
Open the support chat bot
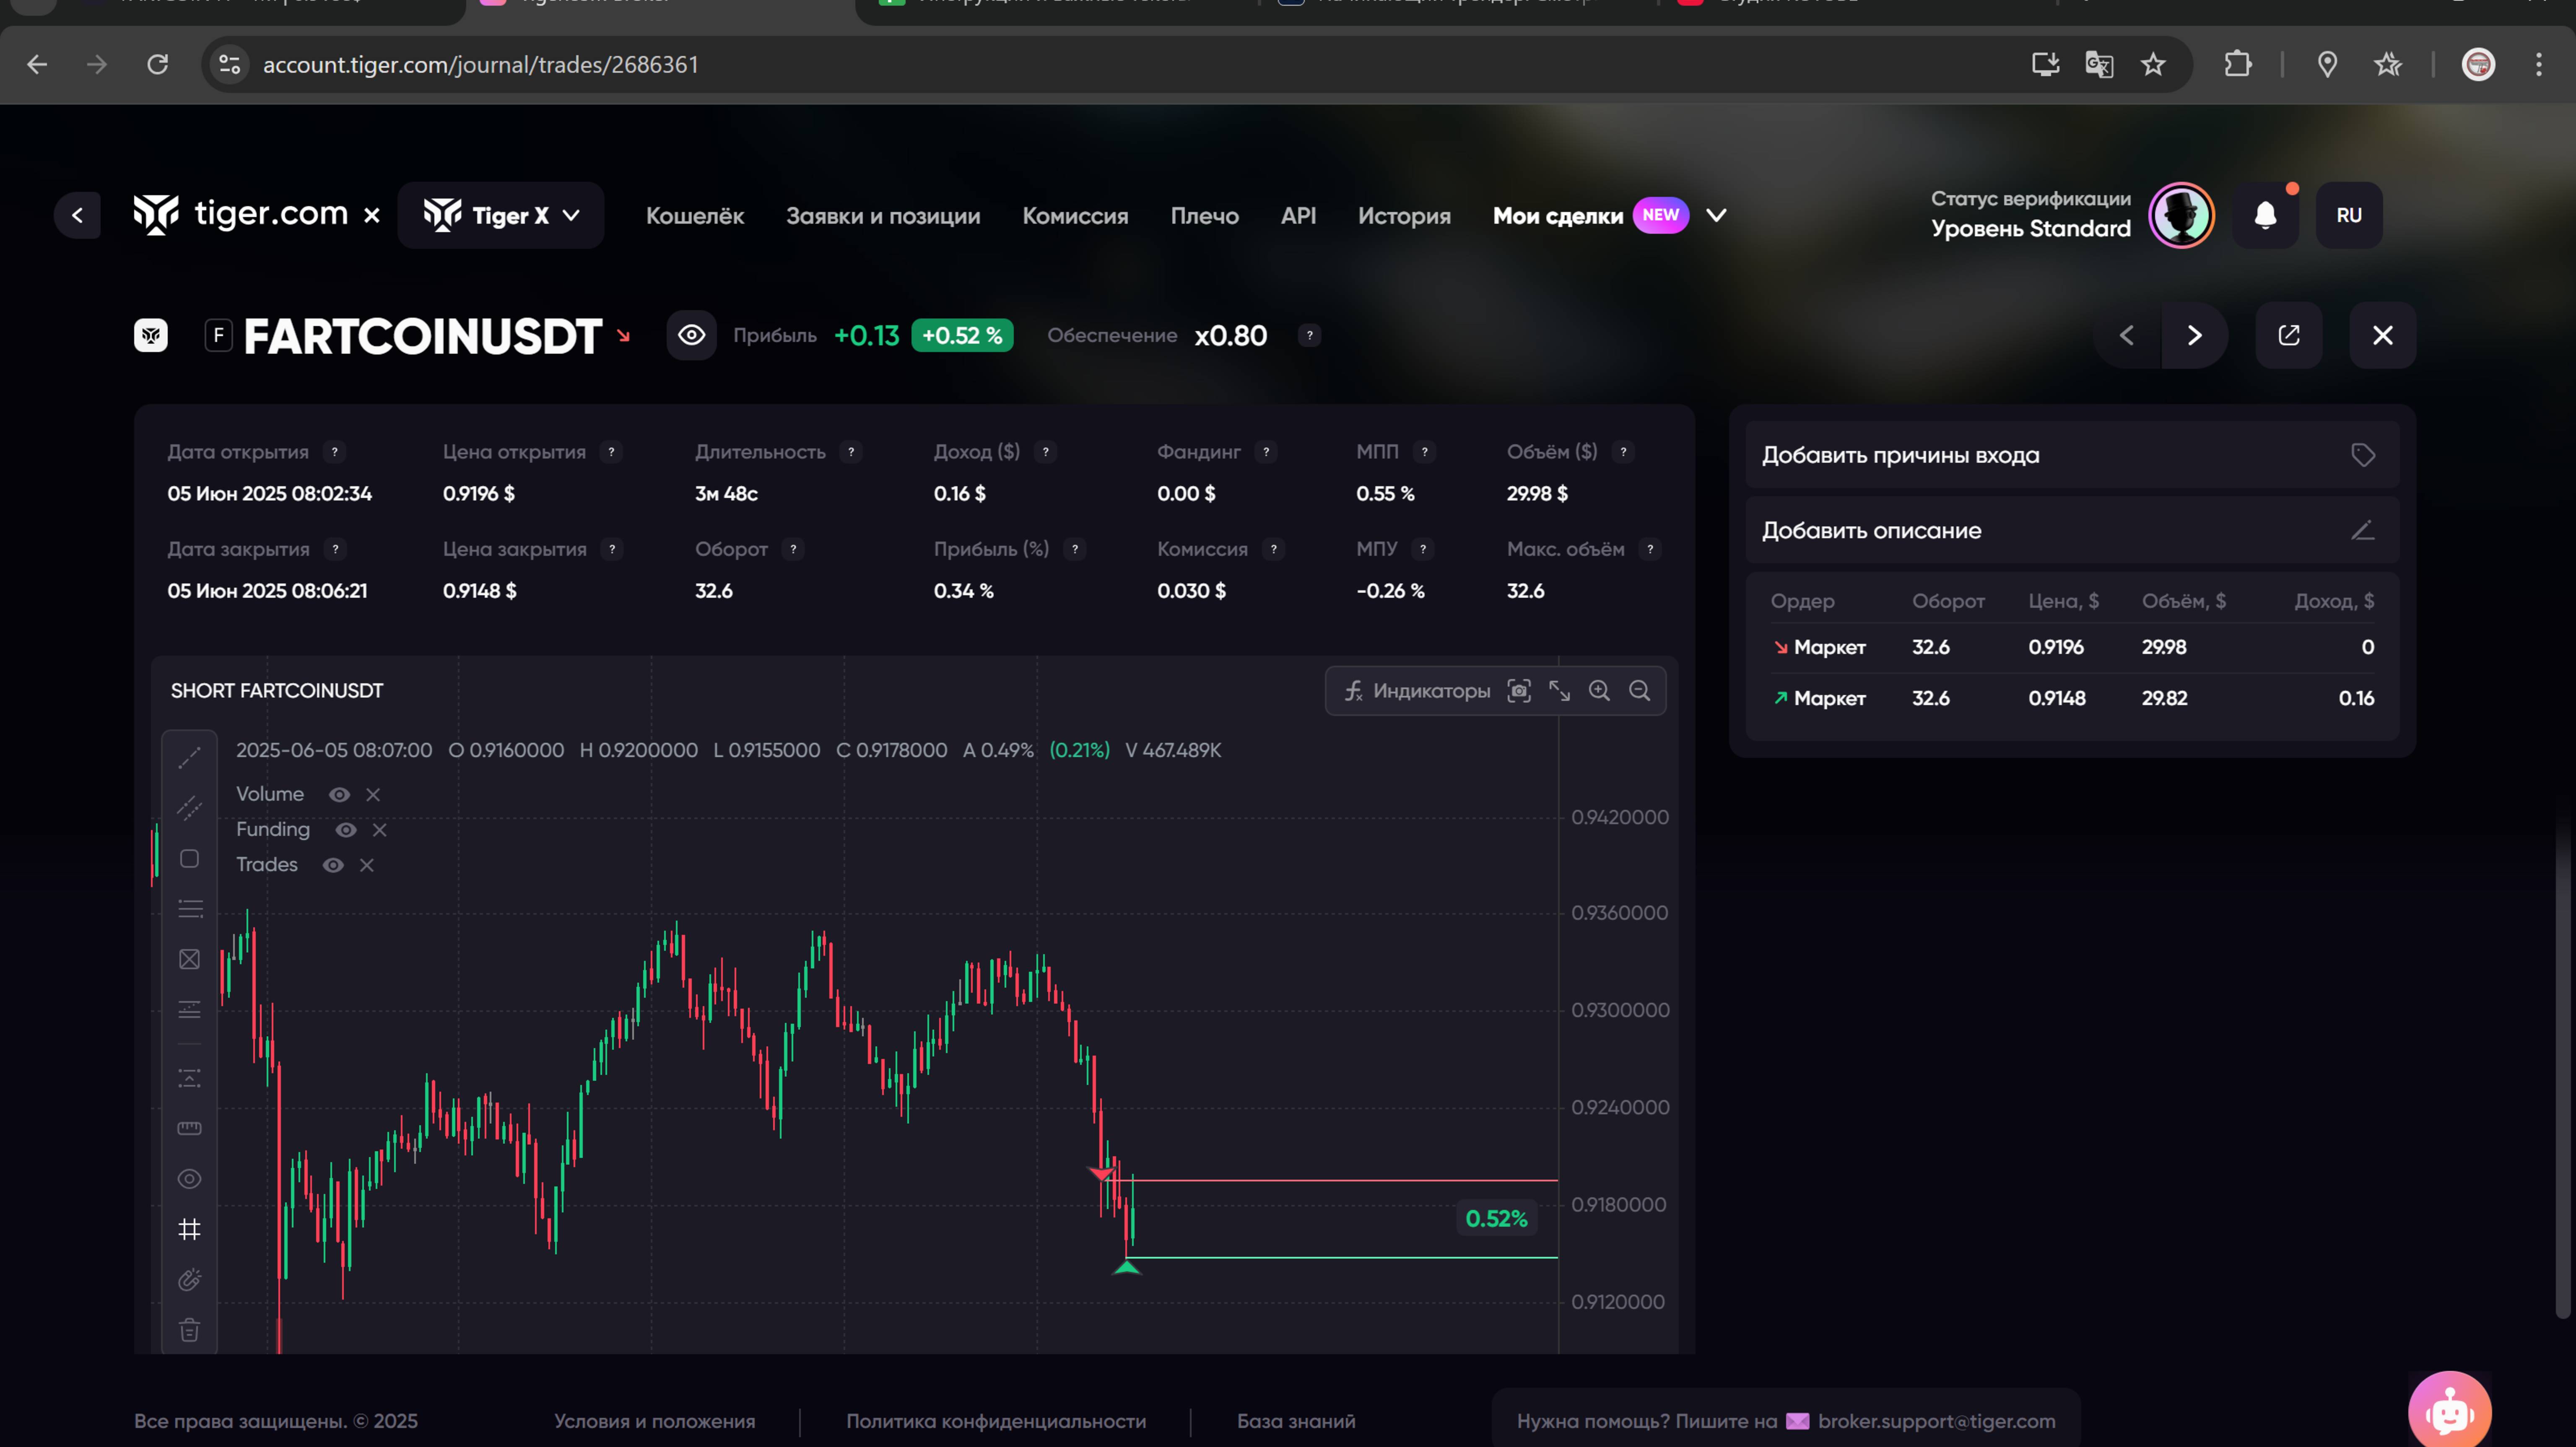[2449, 1410]
